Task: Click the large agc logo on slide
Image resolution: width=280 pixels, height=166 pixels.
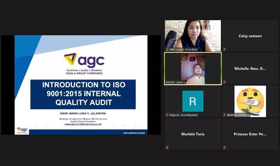Action: (x=84, y=60)
